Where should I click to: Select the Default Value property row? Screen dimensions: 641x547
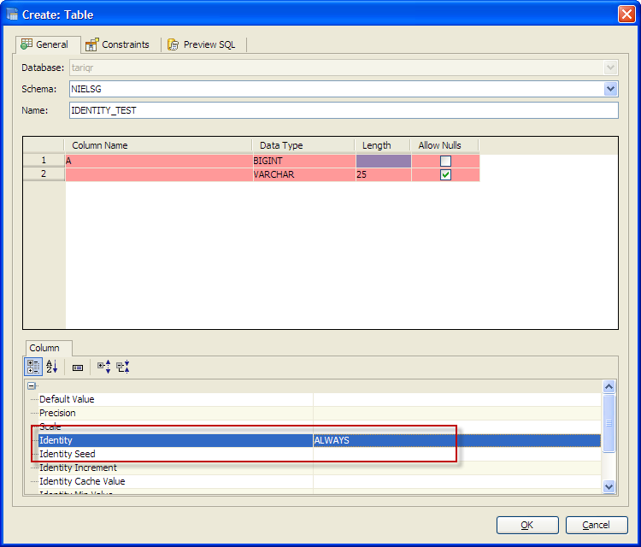[320, 399]
